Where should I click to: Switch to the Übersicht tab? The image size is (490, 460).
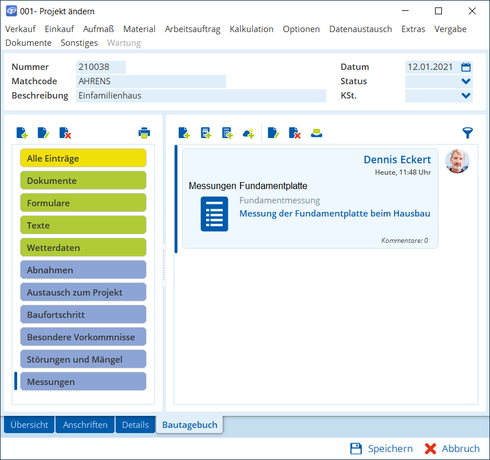pyautogui.click(x=29, y=424)
